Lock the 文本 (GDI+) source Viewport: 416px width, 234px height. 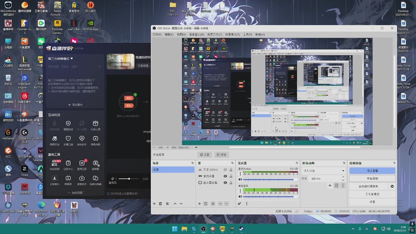[x=231, y=170]
